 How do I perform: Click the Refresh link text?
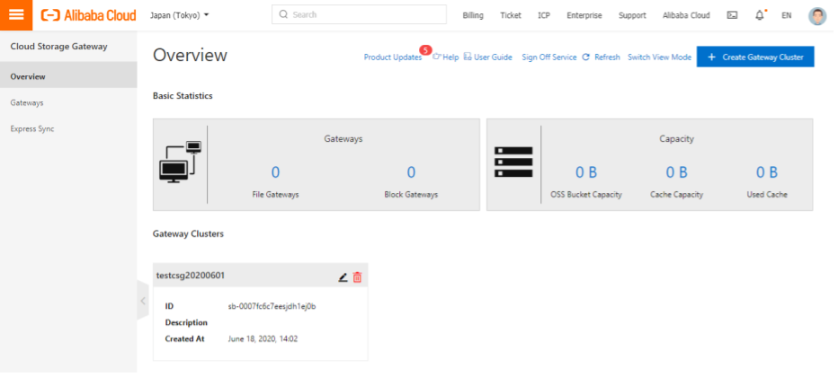pyautogui.click(x=607, y=57)
